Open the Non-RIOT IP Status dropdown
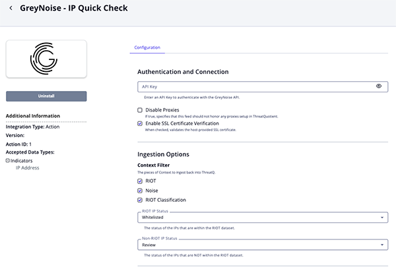 point(263,245)
